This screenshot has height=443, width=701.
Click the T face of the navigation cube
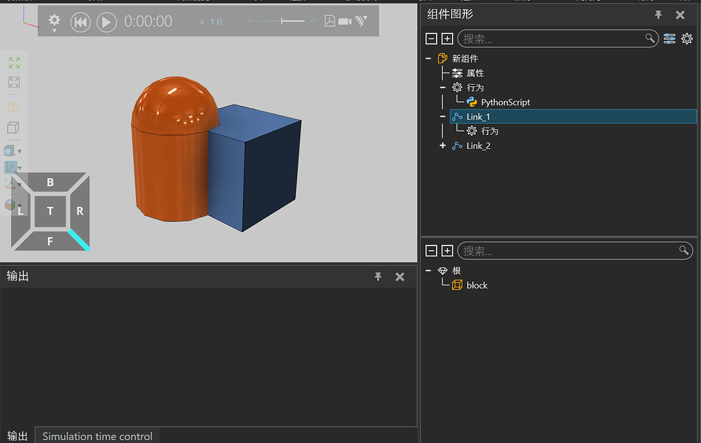[50, 211]
